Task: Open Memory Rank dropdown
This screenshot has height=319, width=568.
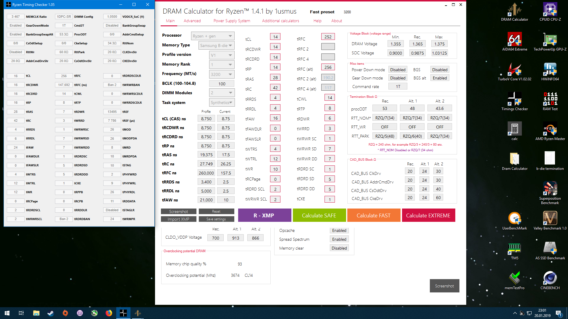Action: tap(222, 65)
